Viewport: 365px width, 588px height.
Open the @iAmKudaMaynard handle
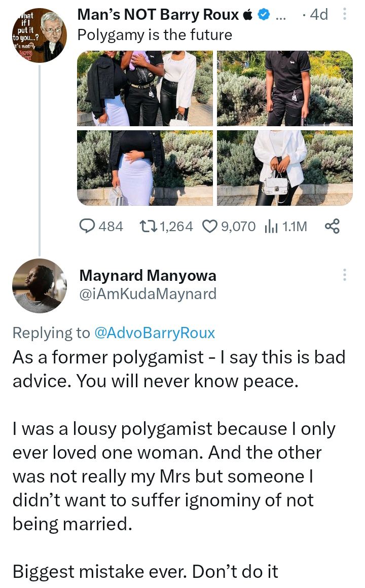[148, 294]
